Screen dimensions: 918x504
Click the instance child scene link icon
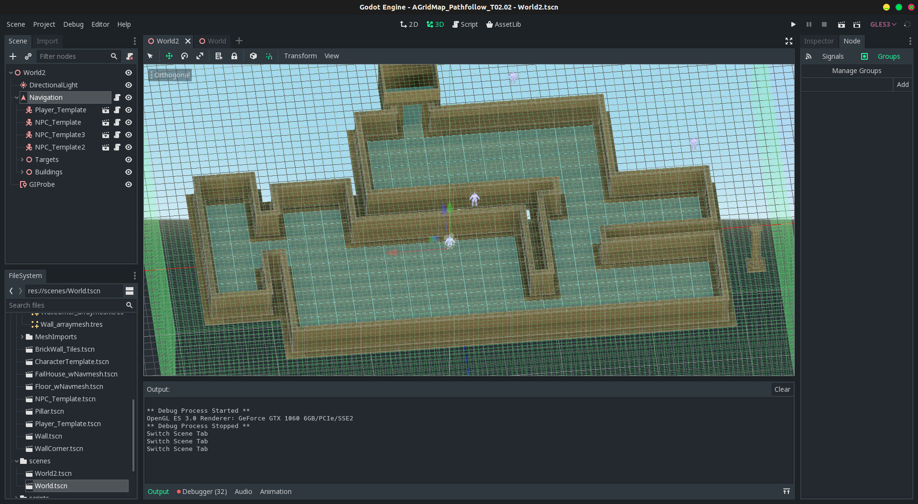pyautogui.click(x=28, y=56)
